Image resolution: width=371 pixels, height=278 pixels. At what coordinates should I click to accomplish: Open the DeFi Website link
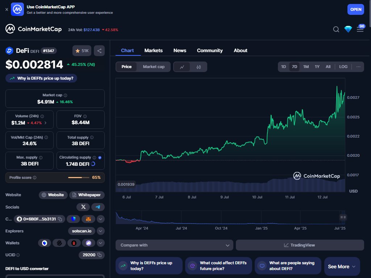[53, 195]
